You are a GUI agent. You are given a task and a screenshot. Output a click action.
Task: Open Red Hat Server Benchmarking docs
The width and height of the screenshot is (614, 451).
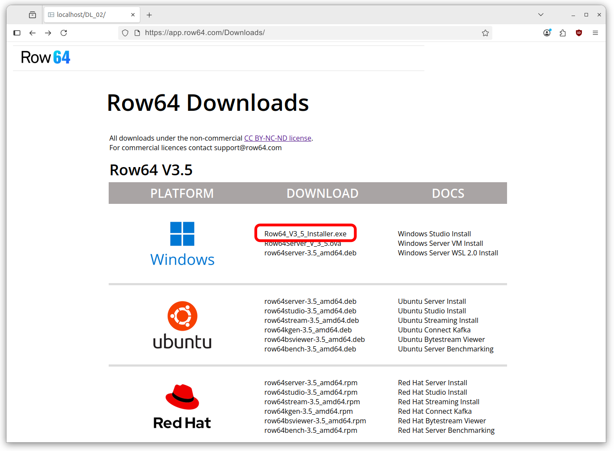pos(446,430)
